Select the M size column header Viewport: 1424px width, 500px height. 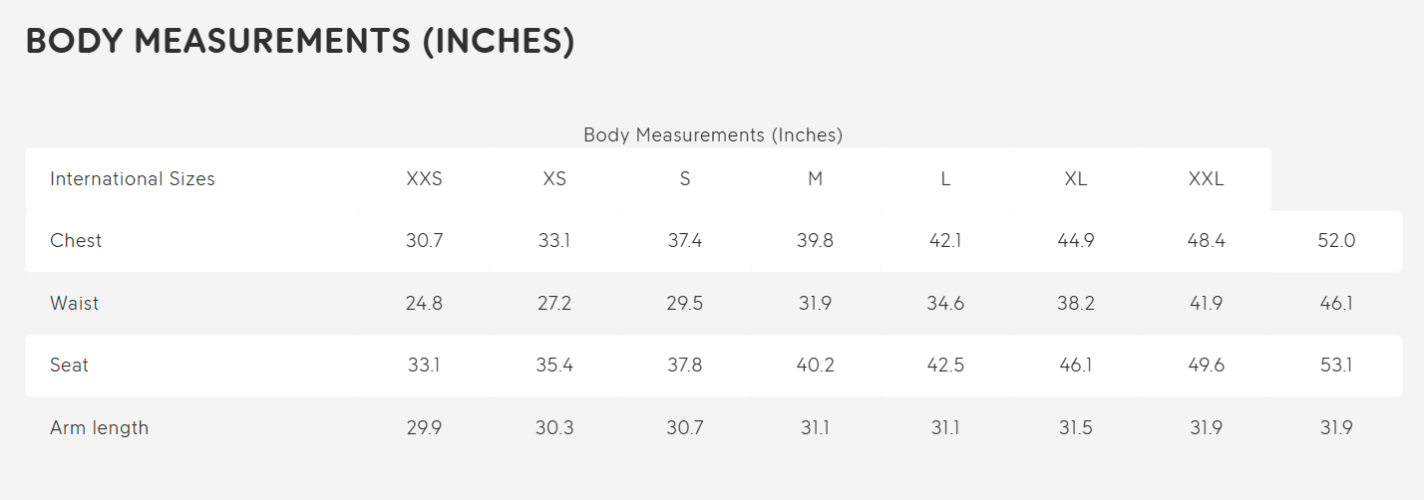coord(815,179)
